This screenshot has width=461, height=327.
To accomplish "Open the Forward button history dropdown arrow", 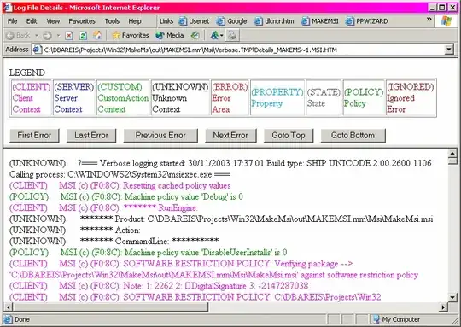I will pyautogui.click(x=59, y=36).
